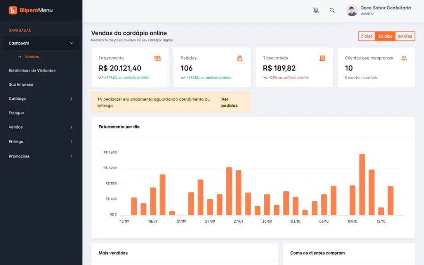This screenshot has height=265, width=424.
Task: Click the Doce Sabor Confeitaria user name
Action: tap(385, 8)
